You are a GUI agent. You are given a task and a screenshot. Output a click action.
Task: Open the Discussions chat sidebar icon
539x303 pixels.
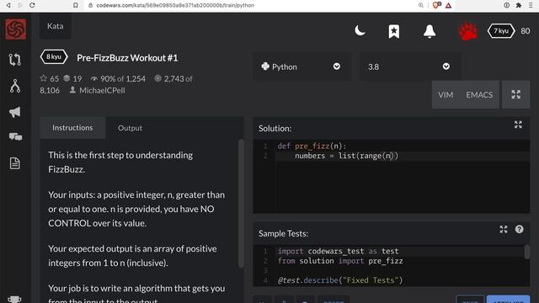coord(15,136)
